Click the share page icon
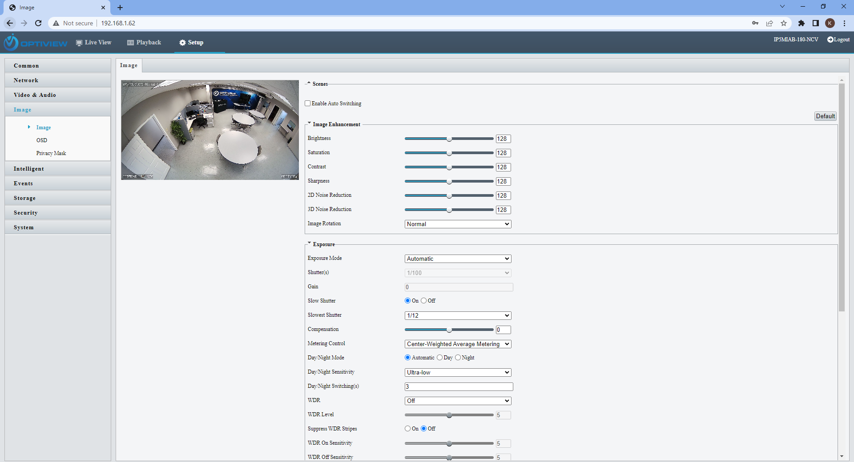854x462 pixels. point(769,23)
